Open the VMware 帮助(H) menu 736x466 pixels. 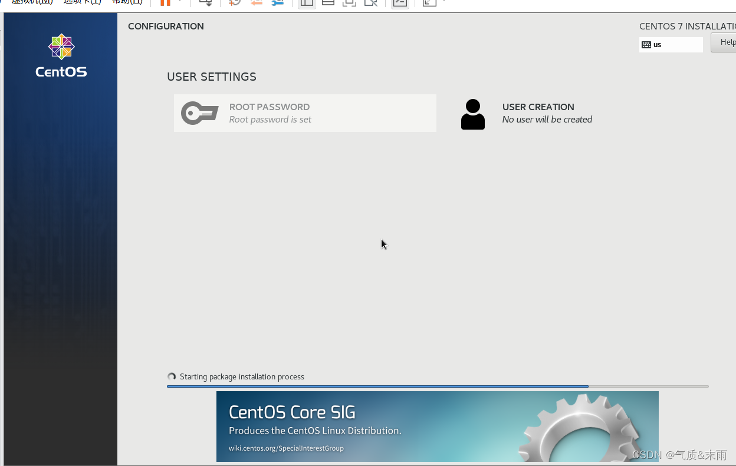(127, 2)
